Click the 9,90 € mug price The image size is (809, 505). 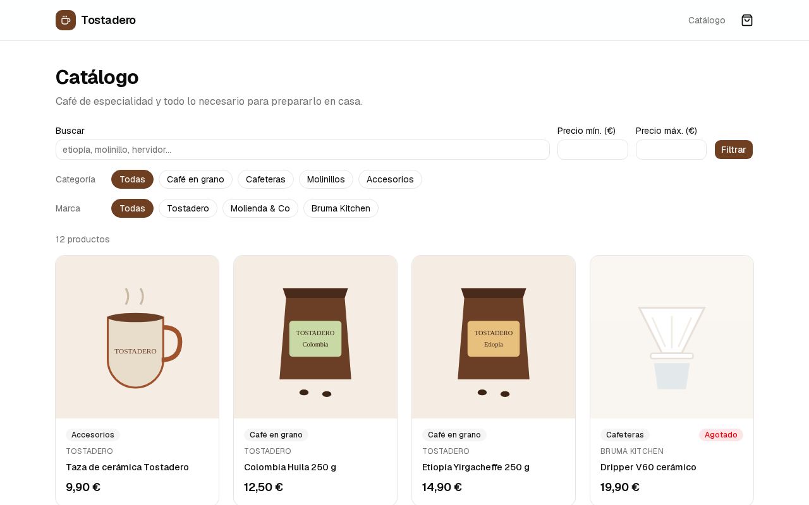[x=83, y=487]
